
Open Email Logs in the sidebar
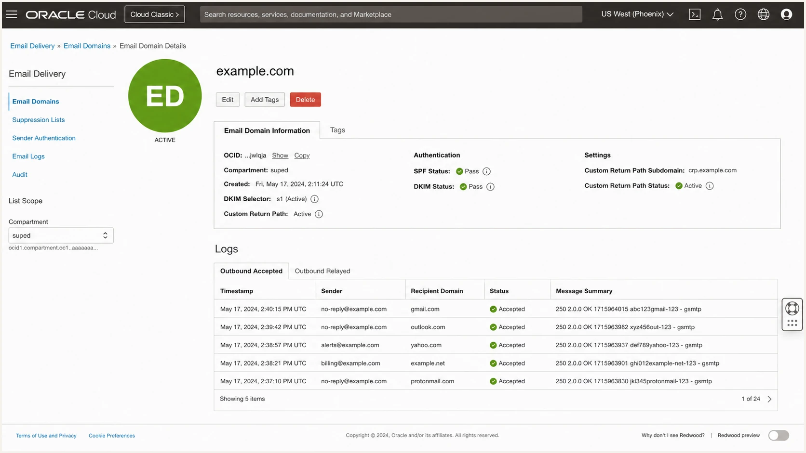(28, 156)
